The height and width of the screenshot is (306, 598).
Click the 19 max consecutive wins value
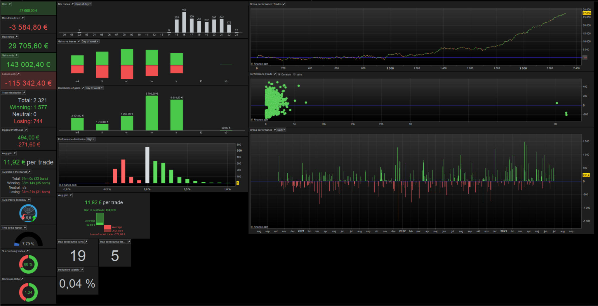tap(78, 256)
